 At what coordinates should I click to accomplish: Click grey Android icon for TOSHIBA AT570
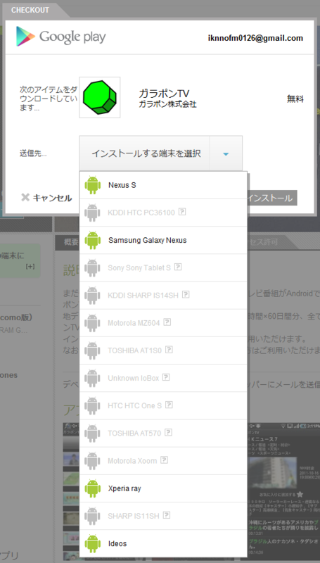(x=93, y=434)
